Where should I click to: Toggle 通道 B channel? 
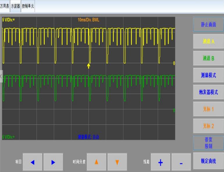[x=208, y=58]
